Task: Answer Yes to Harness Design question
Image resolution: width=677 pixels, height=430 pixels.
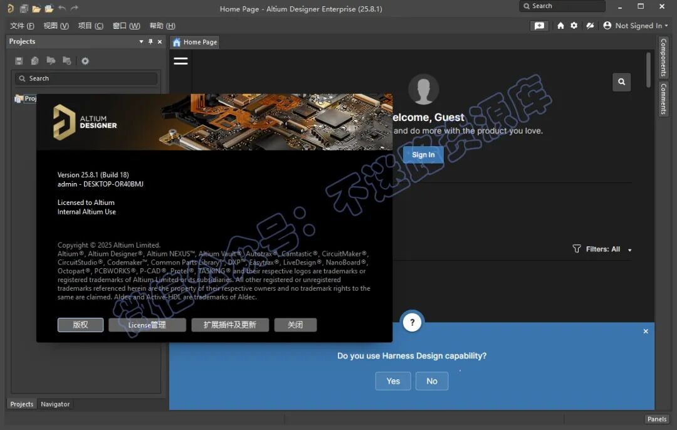Action: (x=393, y=380)
